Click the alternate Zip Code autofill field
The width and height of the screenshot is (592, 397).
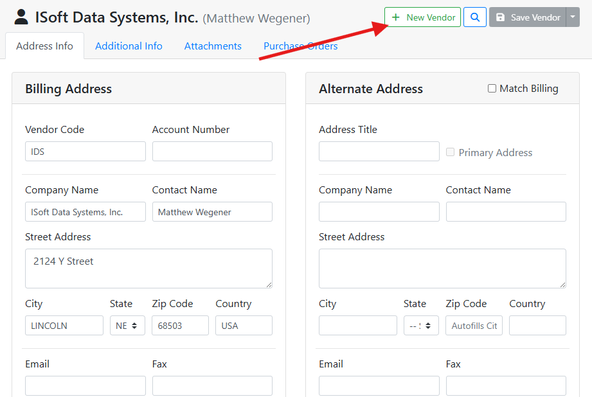[x=474, y=326]
